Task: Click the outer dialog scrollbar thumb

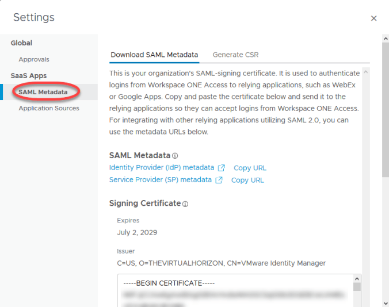Action: point(386,110)
